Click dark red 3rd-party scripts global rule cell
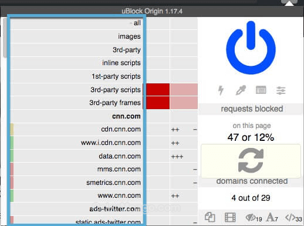Viewport: 304px width, 226px height. tap(158, 90)
